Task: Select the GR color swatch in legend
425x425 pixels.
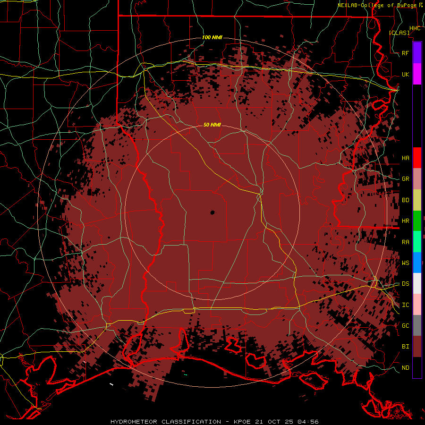Action: (417, 178)
